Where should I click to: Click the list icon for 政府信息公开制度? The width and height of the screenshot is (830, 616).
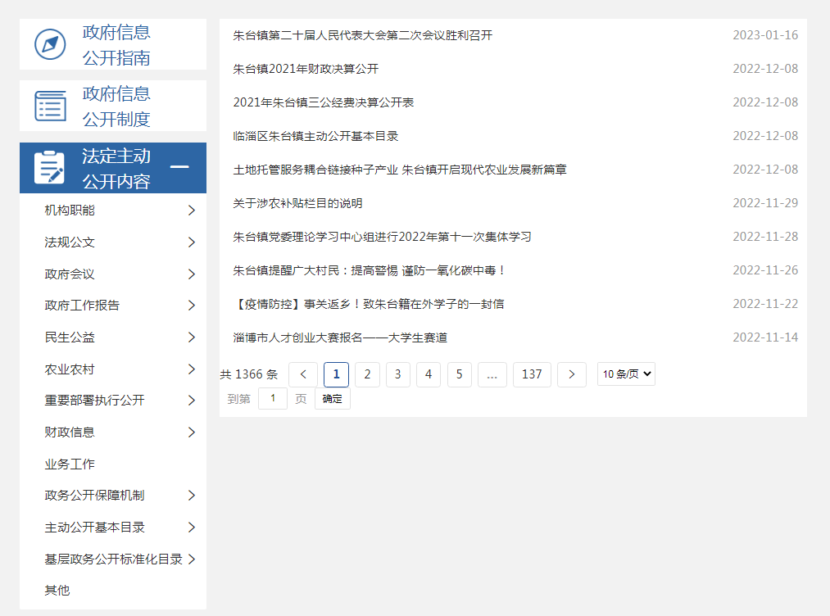[50, 106]
